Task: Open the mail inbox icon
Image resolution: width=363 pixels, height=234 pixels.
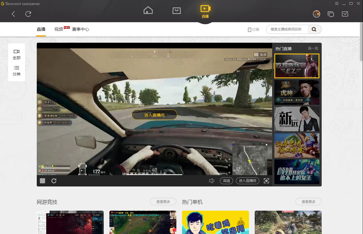Action: coord(345,14)
